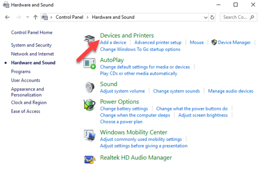This screenshot has height=176, width=262.
Task: Click the Search Control Panel field
Action: pyautogui.click(x=235, y=17)
